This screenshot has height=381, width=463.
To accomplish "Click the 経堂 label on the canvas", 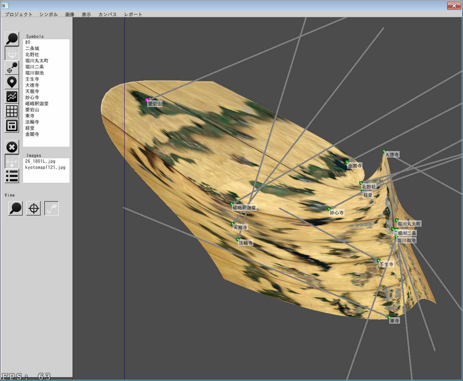I will point(368,195).
